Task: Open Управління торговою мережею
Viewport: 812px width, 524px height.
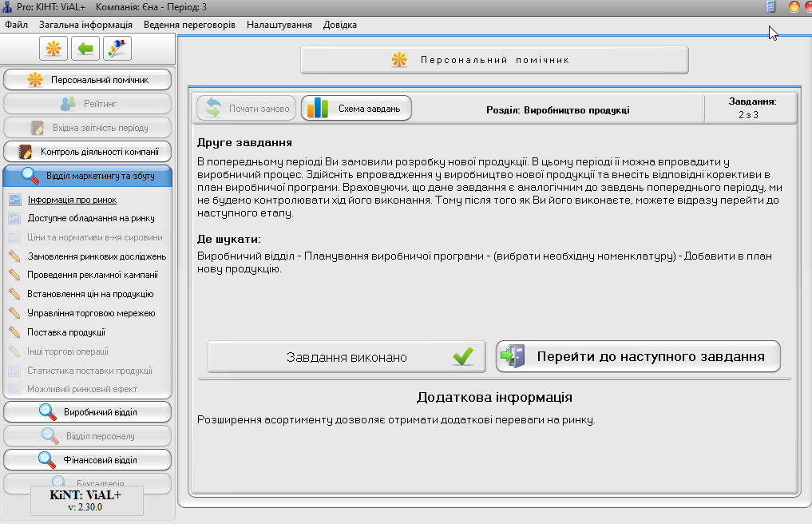Action: tap(91, 313)
